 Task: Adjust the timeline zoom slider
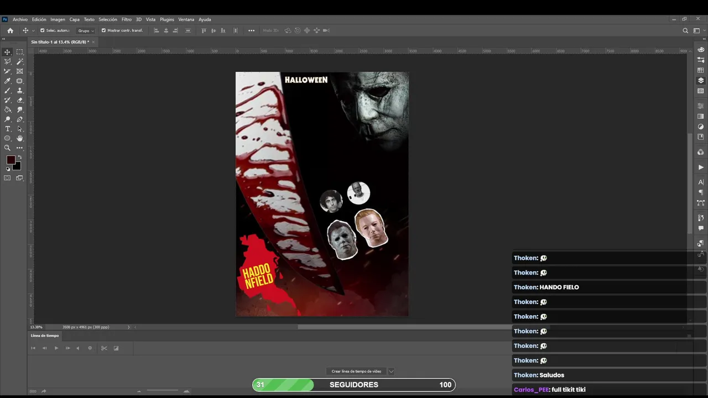(x=163, y=391)
